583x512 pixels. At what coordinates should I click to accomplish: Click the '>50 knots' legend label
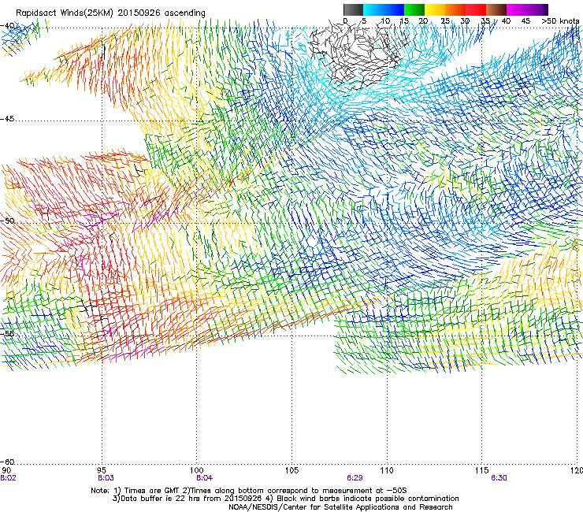(x=560, y=20)
